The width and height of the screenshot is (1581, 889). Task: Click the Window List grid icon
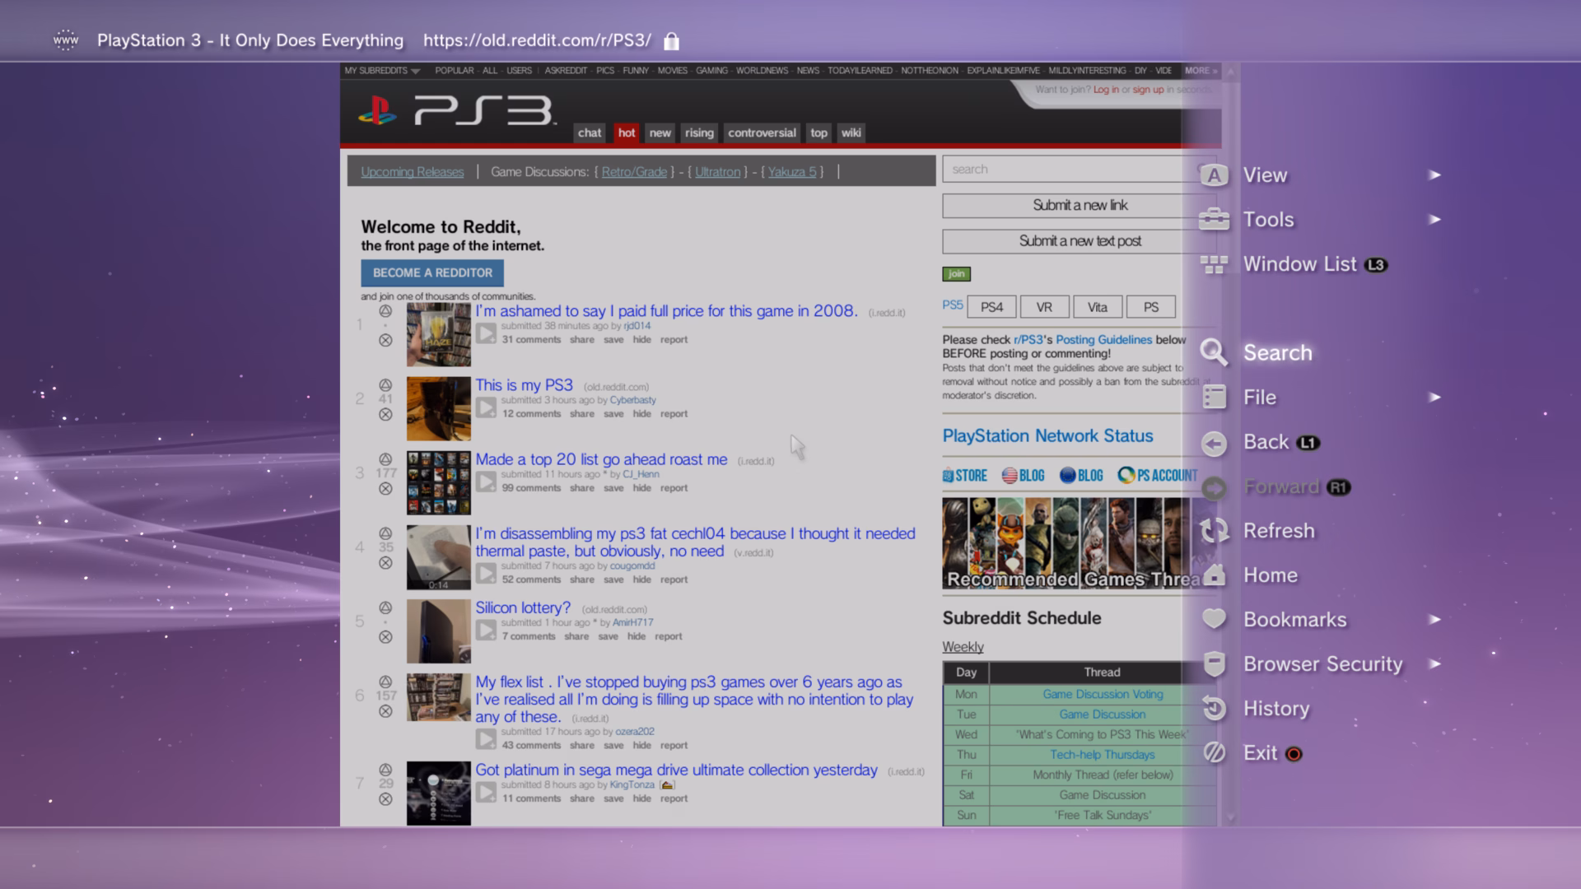1214,264
